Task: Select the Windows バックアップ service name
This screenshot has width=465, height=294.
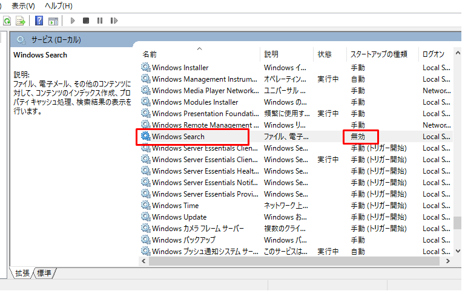Action: point(183,240)
